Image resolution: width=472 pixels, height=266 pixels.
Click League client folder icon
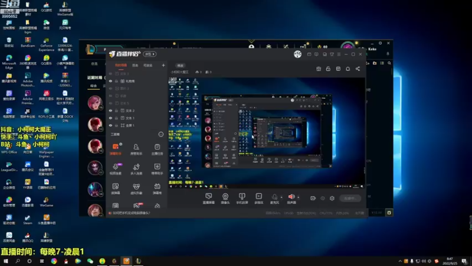[x=375, y=63]
